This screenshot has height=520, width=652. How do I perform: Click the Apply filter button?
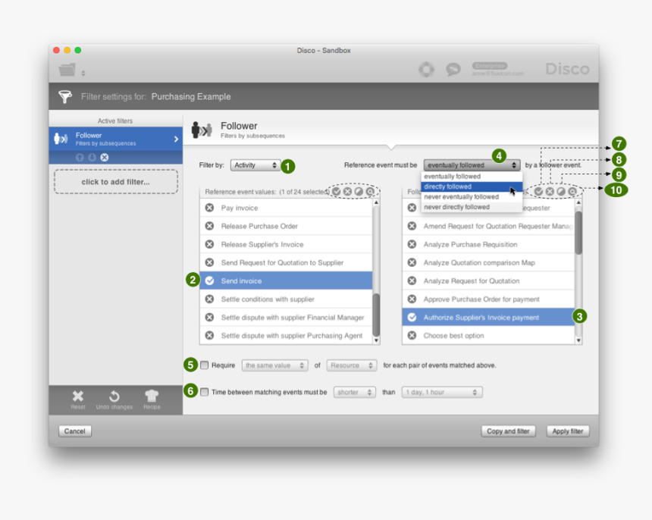point(567,431)
